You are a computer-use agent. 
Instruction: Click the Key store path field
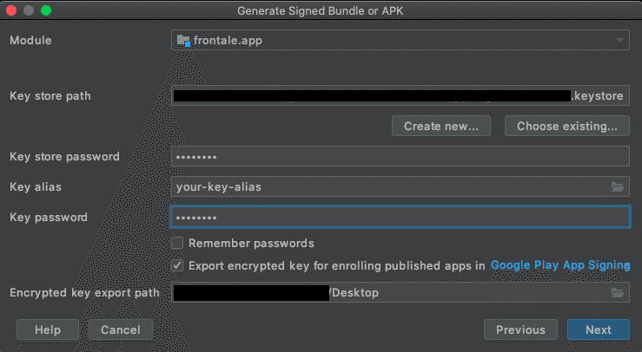click(x=400, y=95)
